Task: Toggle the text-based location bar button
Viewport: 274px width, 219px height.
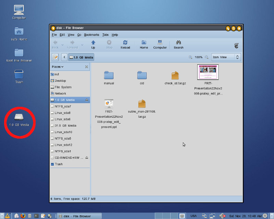Action: pyautogui.click(x=55, y=57)
